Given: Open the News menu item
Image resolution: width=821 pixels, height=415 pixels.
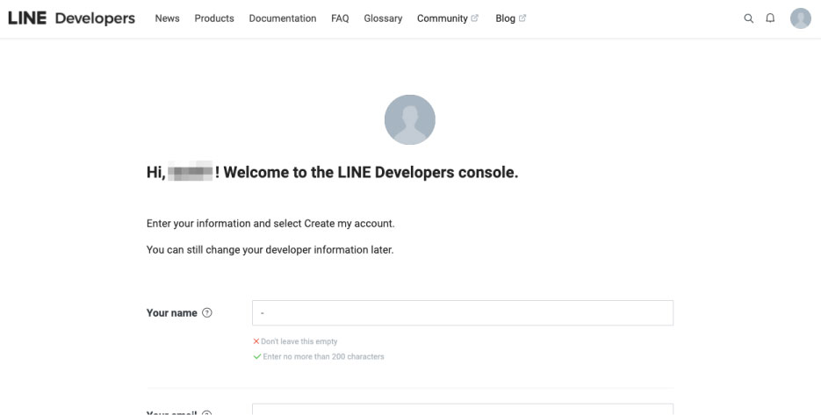Looking at the screenshot, I should click(167, 18).
